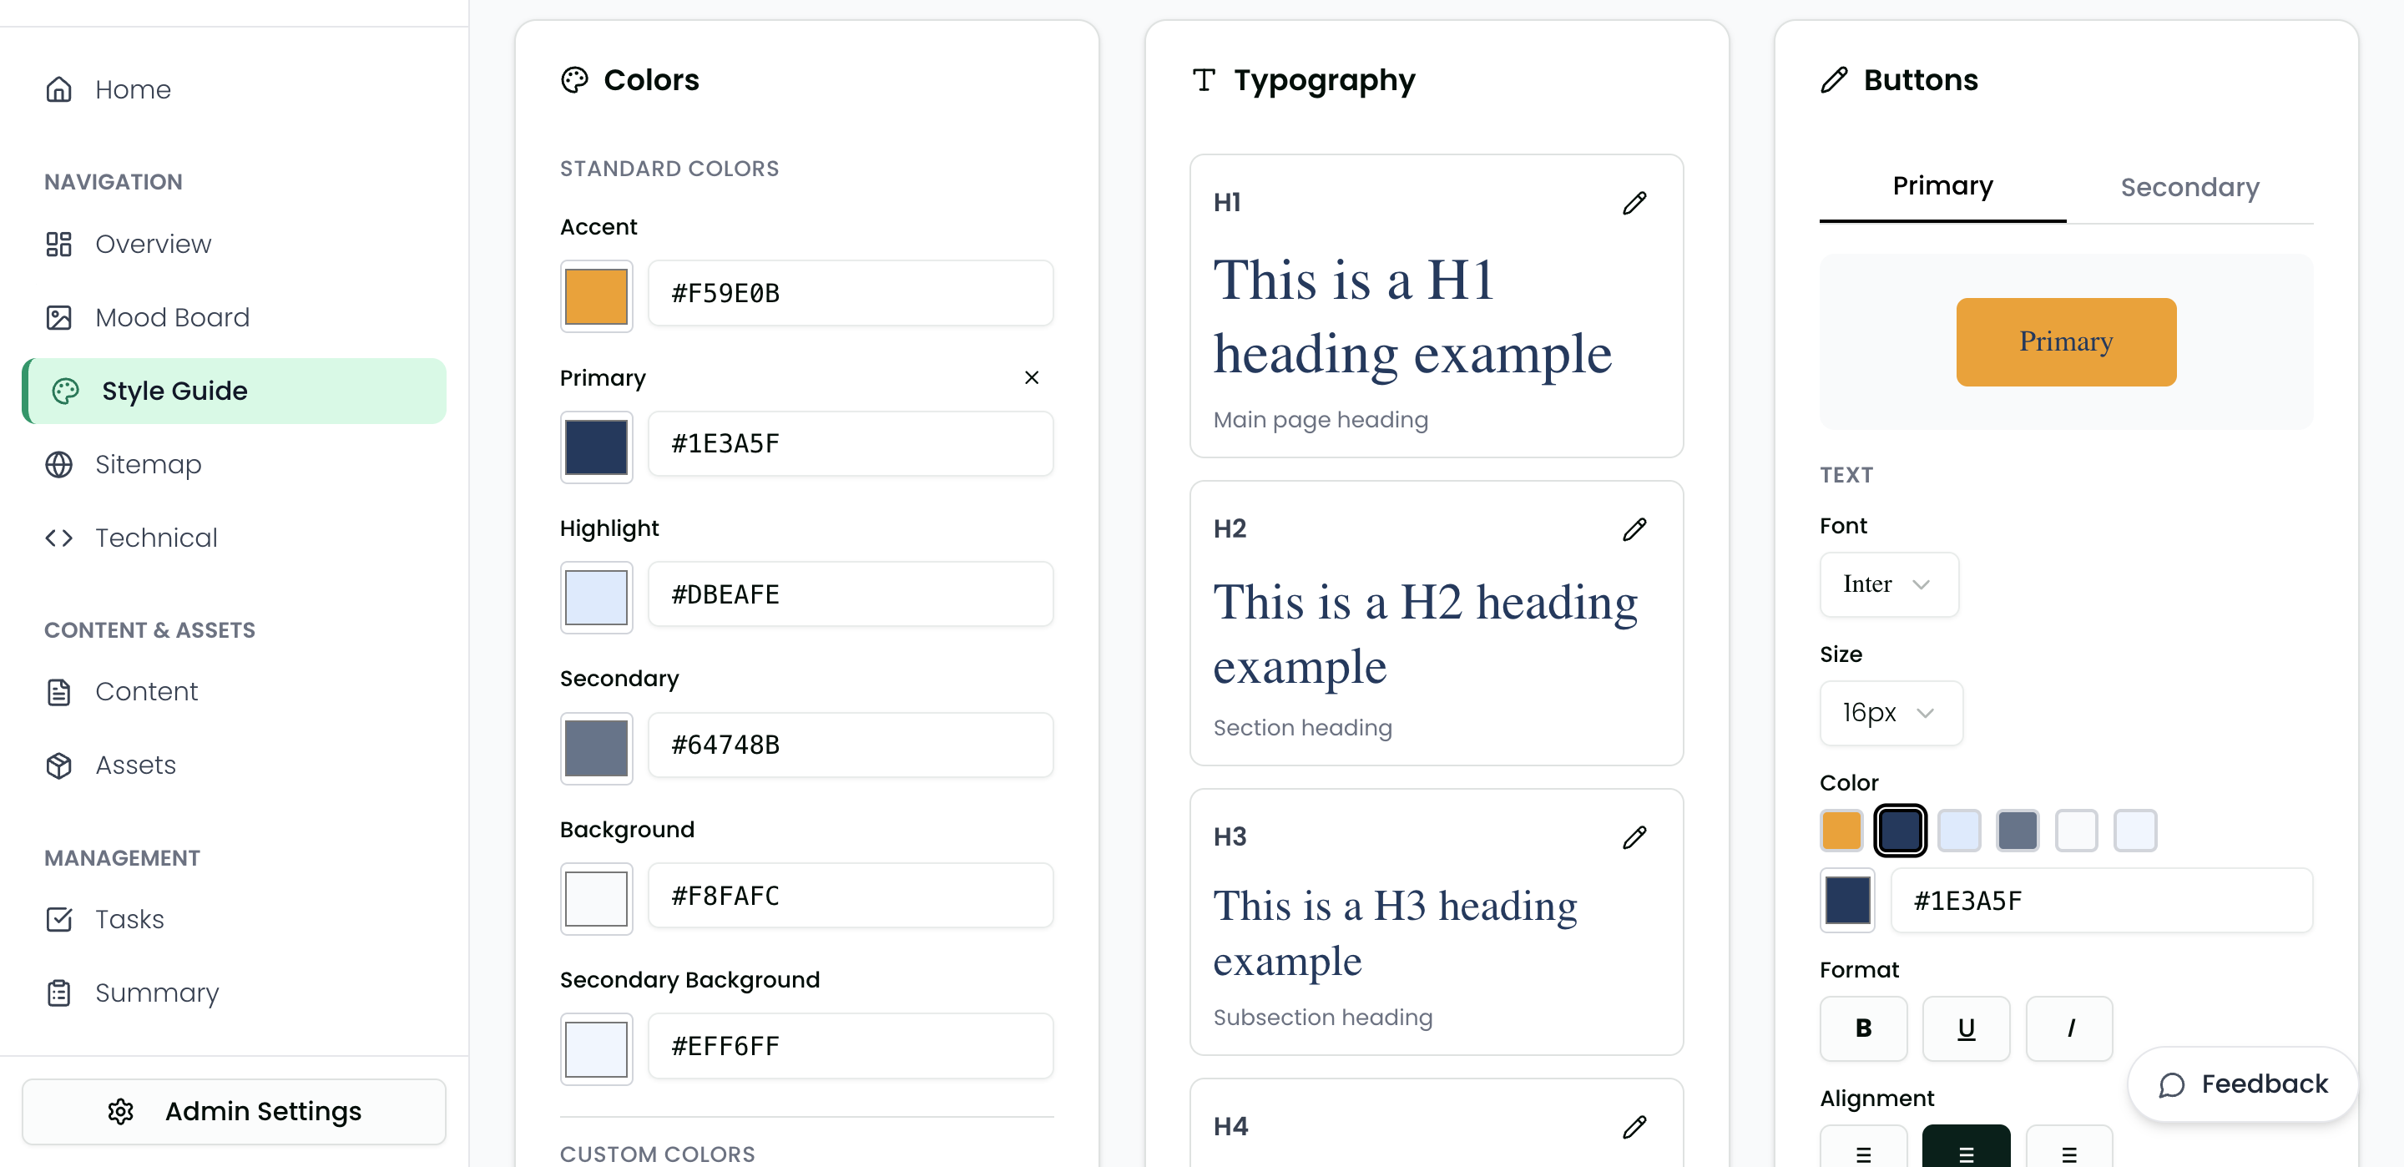Click the Buttons pencil header icon
Viewport: 2404px width, 1167px height.
(1834, 80)
